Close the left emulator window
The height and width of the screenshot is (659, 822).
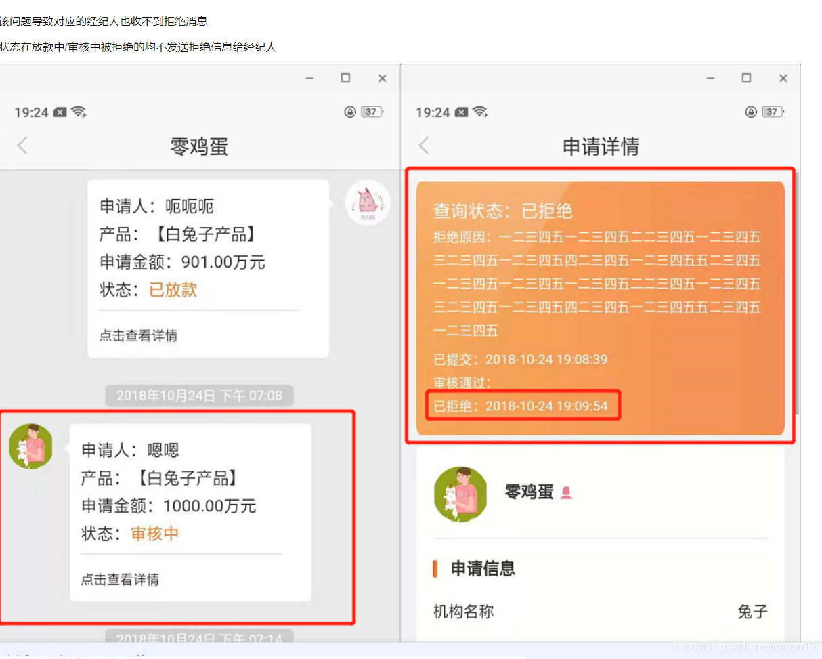pyautogui.click(x=382, y=79)
